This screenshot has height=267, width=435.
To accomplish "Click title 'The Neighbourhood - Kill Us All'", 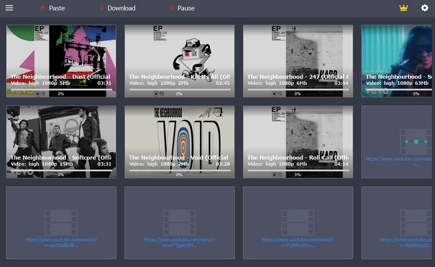I will pyautogui.click(x=179, y=77).
